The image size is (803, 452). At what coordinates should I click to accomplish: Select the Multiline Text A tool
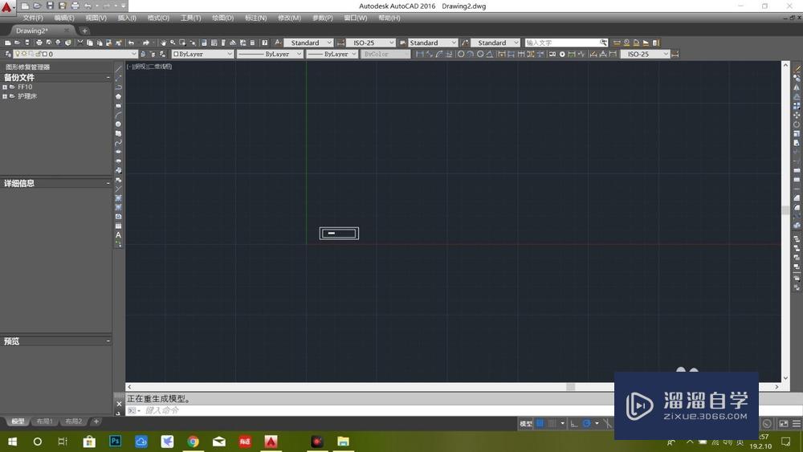point(118,235)
